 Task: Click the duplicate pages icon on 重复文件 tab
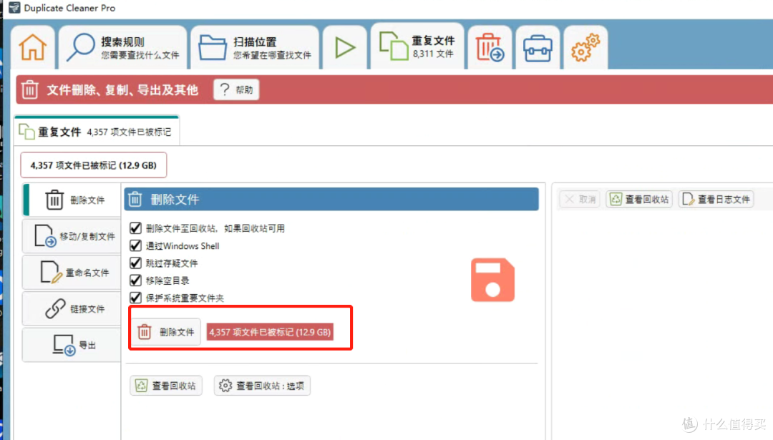point(394,46)
